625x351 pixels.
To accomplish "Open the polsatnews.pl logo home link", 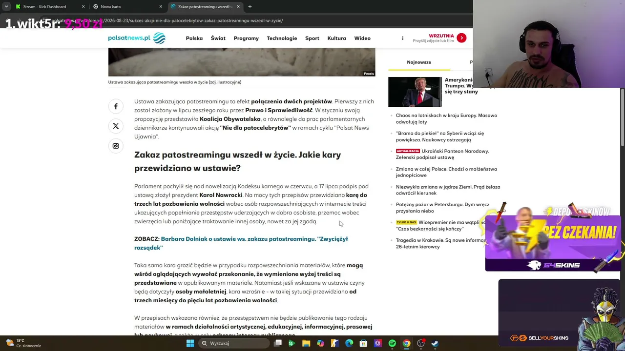I will (x=137, y=38).
